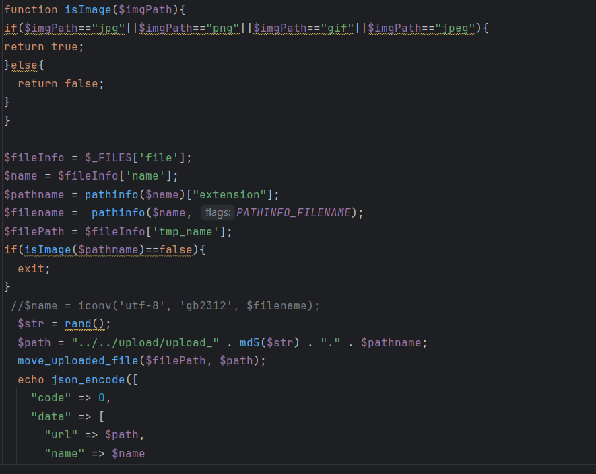Click the 'return false' statement

(61, 84)
